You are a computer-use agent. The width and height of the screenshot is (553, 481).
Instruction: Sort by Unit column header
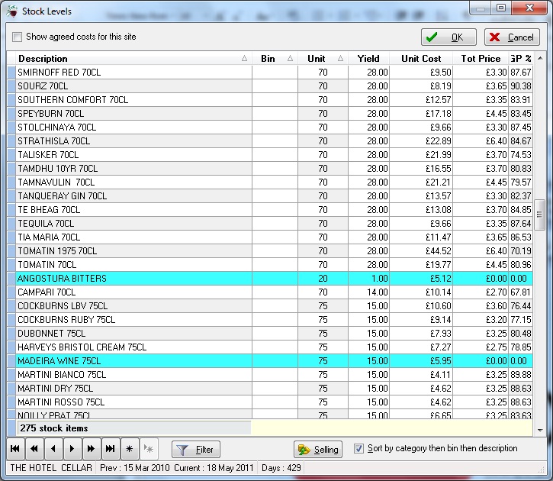pyautogui.click(x=323, y=59)
